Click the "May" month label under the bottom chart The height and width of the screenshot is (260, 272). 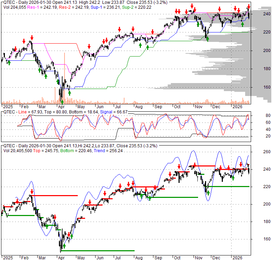[x=81, y=258]
